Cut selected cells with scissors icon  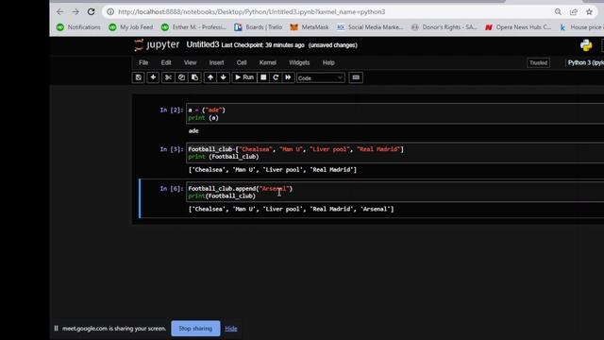(x=168, y=77)
